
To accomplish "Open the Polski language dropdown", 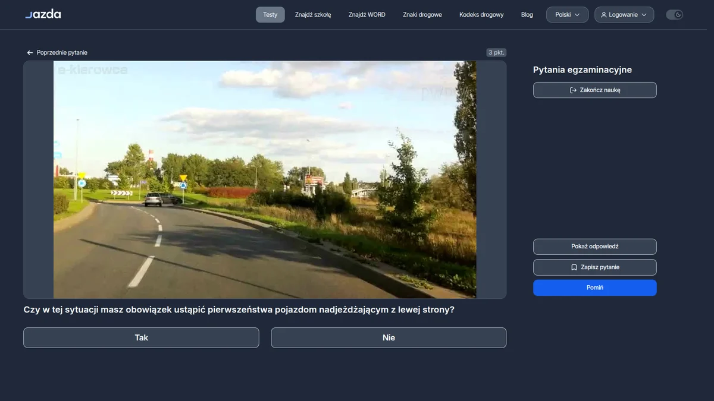I will pos(567,15).
